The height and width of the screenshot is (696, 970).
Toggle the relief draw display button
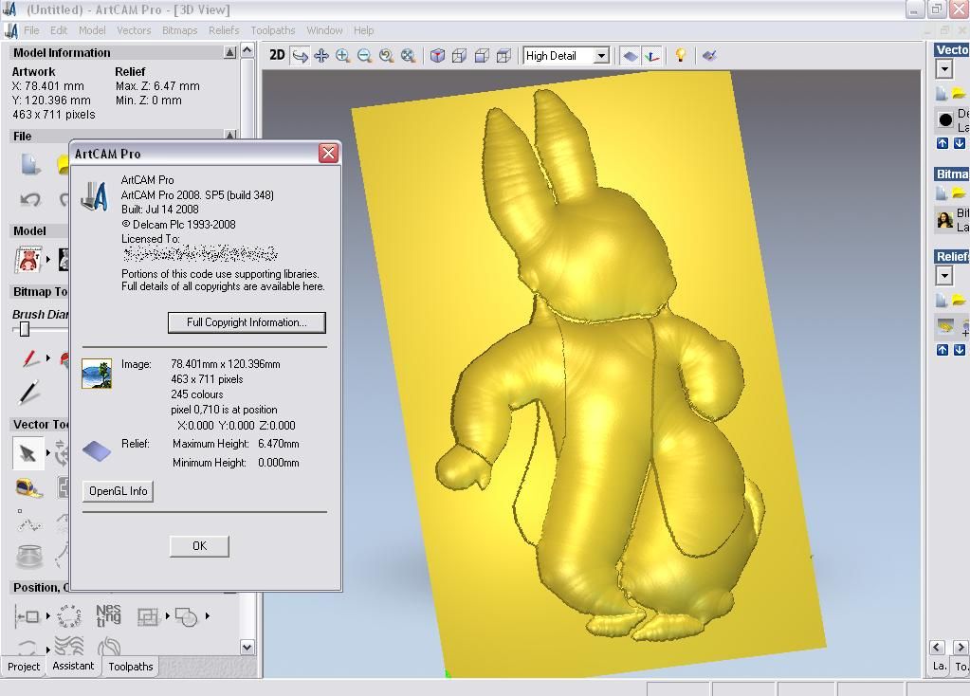631,56
